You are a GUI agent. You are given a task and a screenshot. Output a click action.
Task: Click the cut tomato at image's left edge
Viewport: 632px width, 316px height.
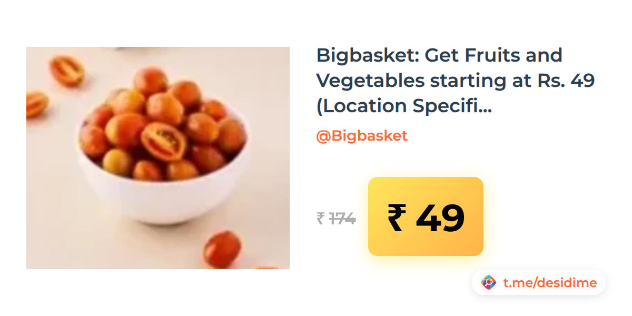pos(36,104)
